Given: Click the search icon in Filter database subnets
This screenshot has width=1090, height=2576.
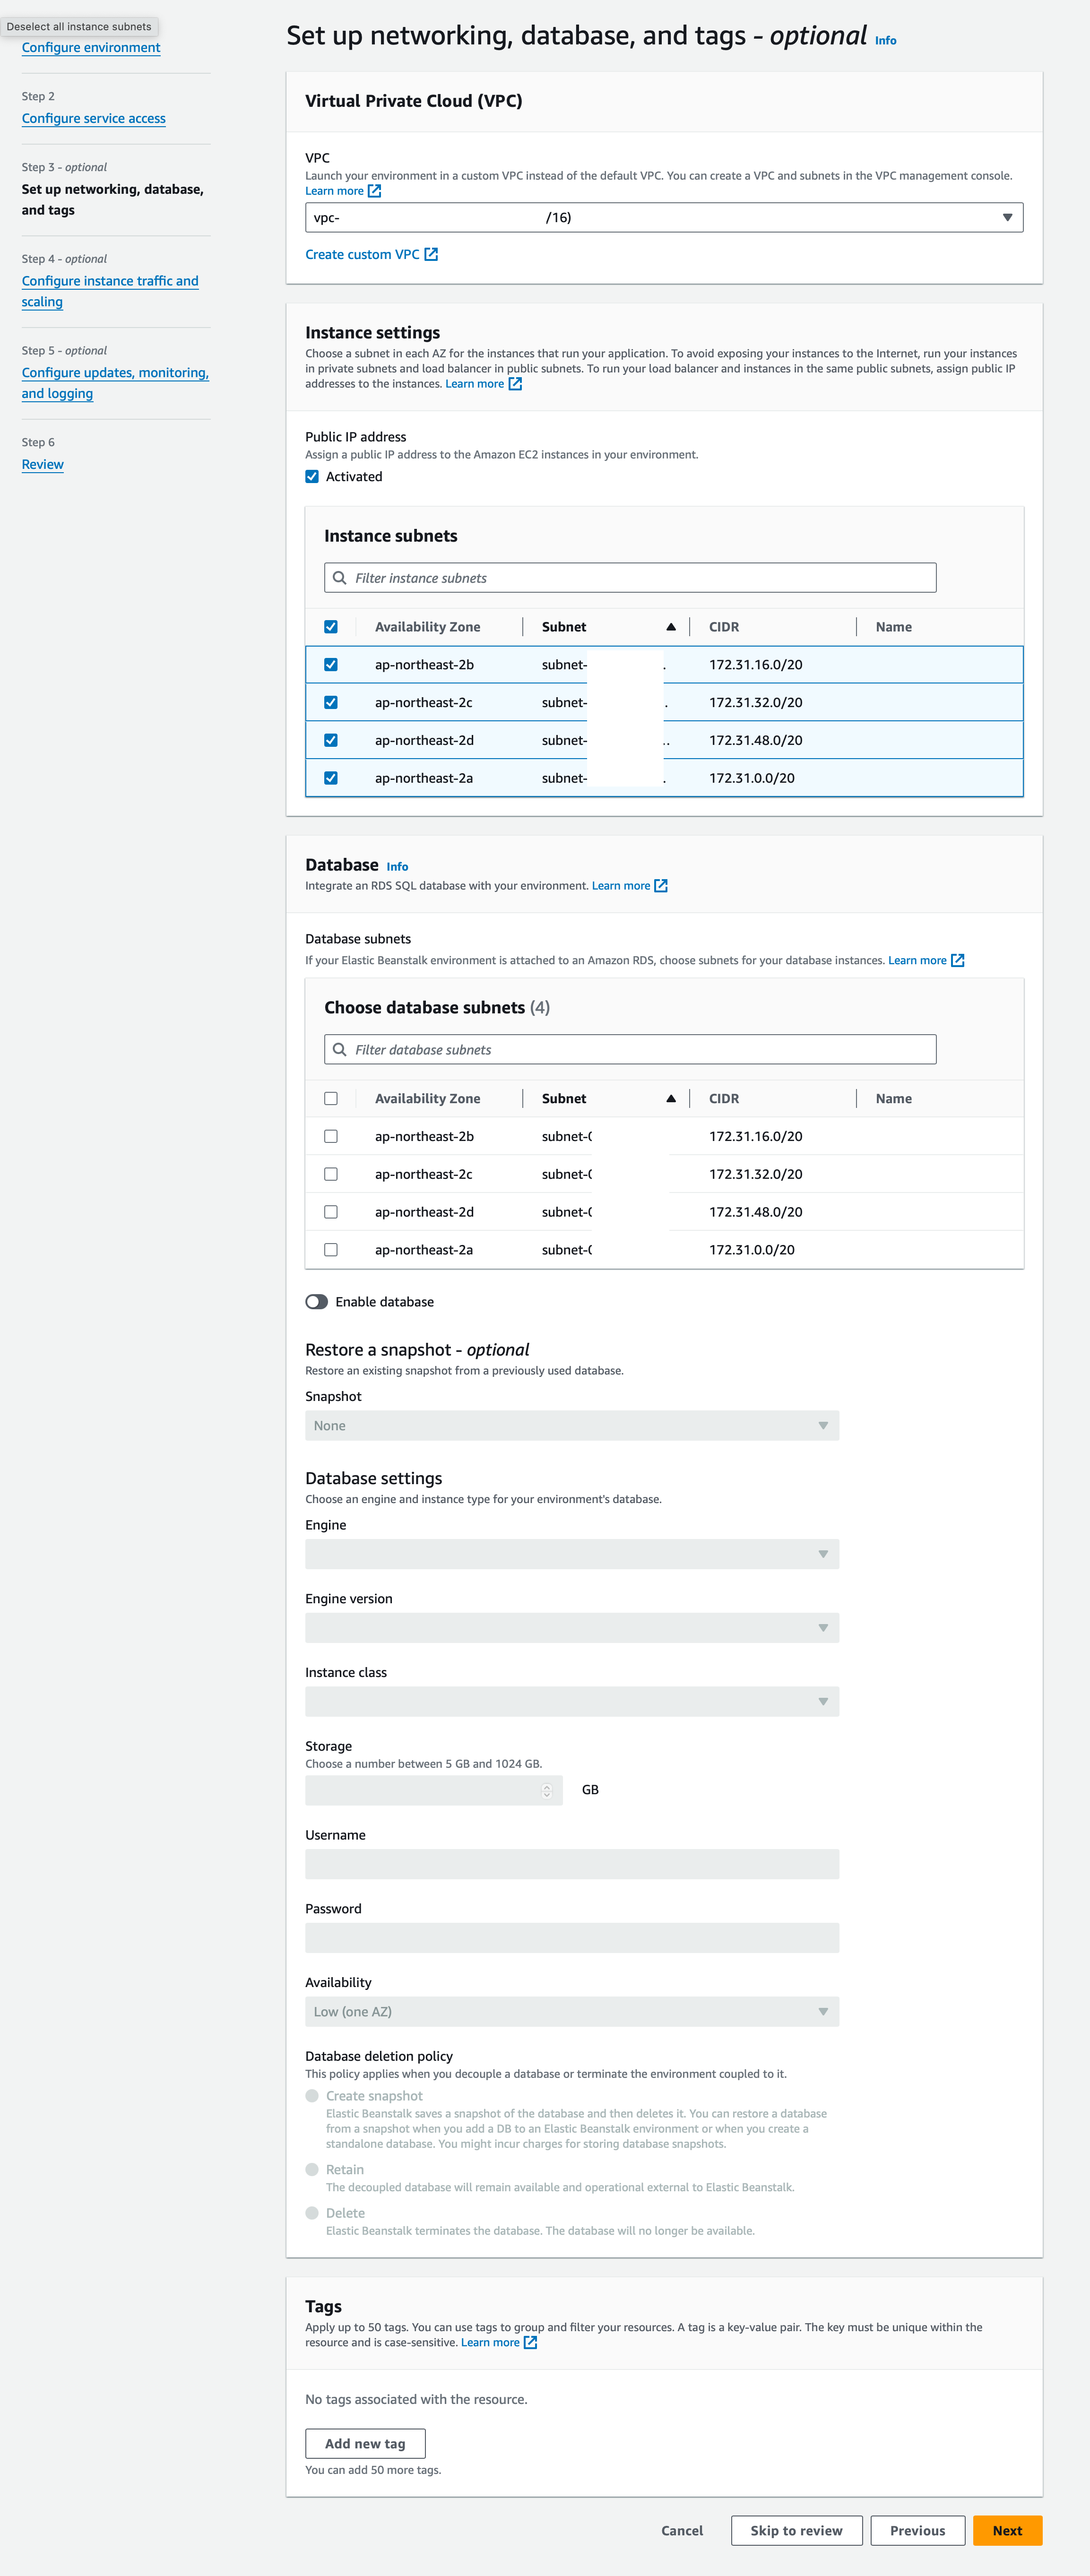Looking at the screenshot, I should pyautogui.click(x=340, y=1050).
